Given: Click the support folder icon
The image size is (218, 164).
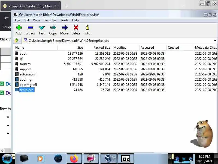Looking at the screenshot, I should coord(17,69).
